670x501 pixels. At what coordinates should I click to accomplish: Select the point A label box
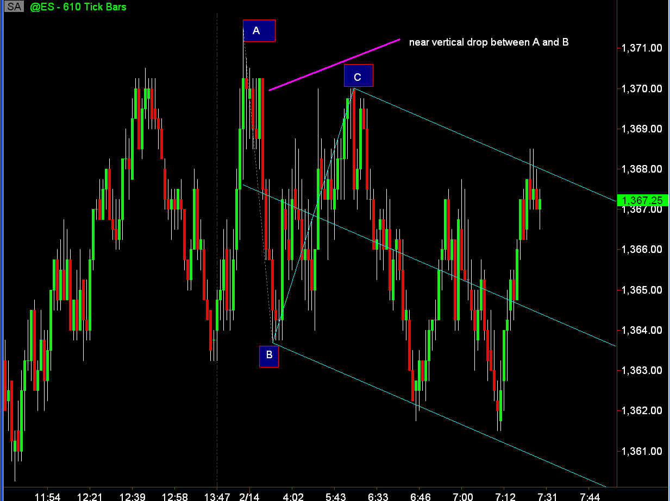259,31
